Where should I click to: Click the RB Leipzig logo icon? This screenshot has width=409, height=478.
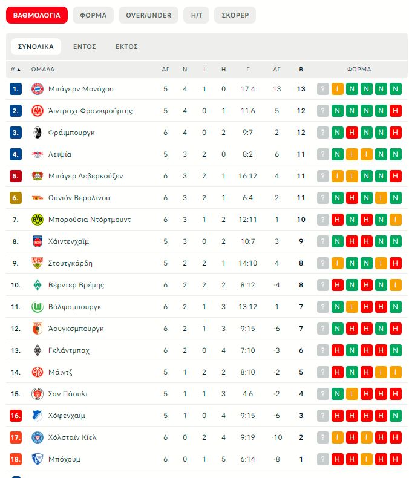(38, 154)
